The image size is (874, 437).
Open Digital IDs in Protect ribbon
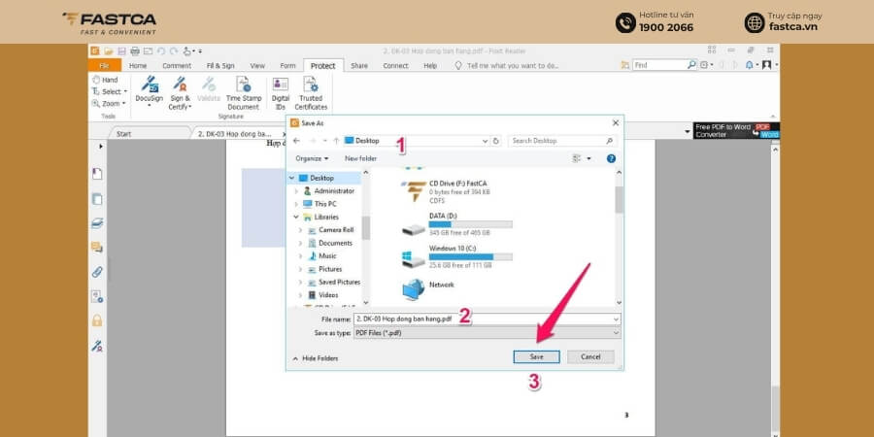pyautogui.click(x=281, y=92)
